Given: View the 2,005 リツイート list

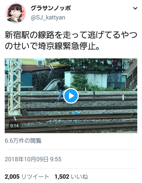Looking at the screenshot, I should click(27, 176).
